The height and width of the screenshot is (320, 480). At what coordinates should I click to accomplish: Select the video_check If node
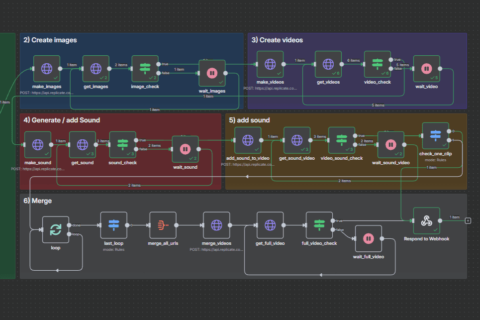pos(377,64)
